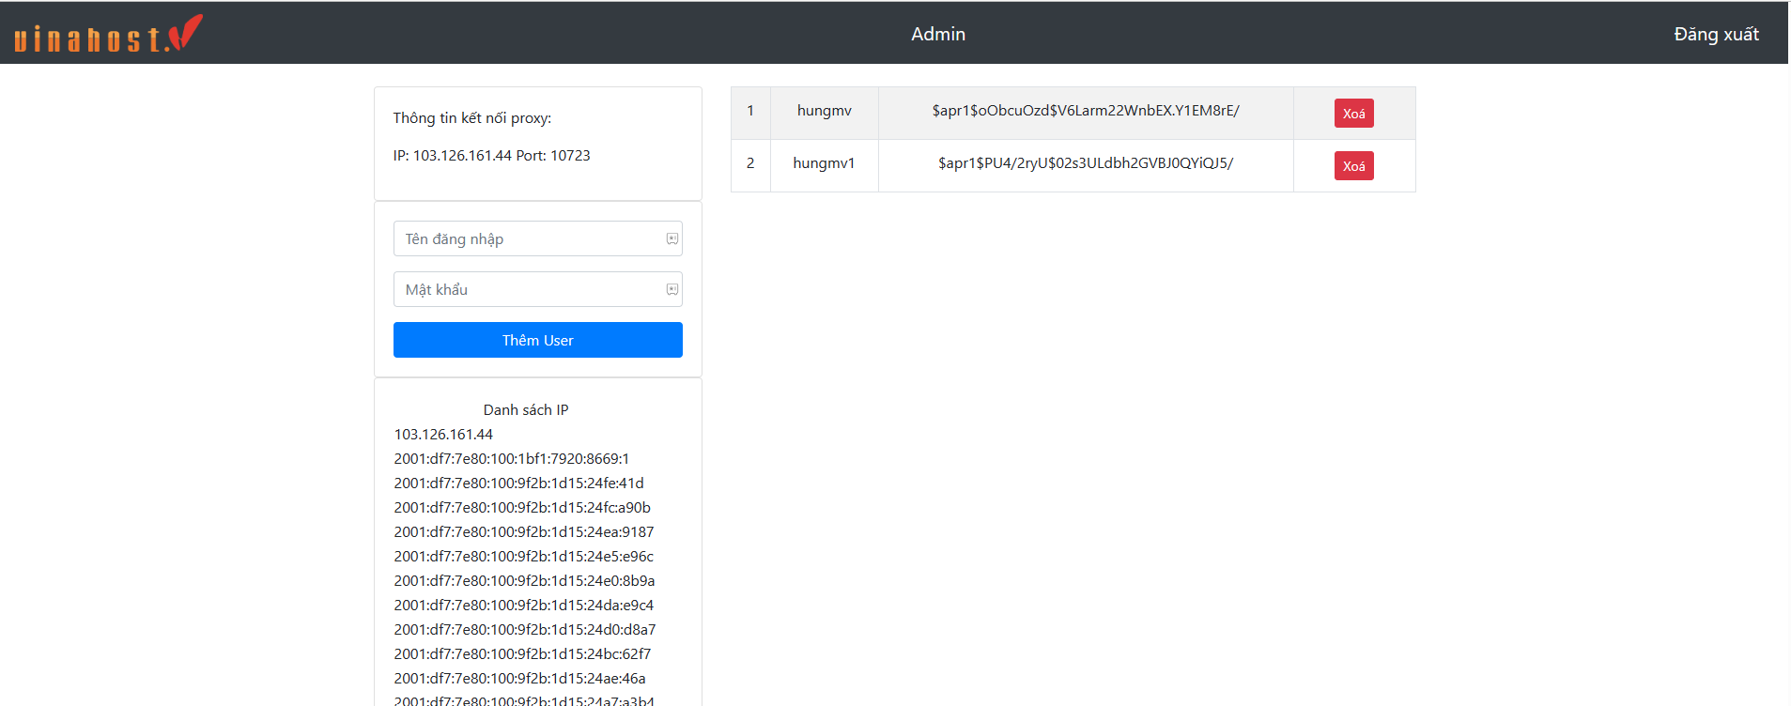1791x706 pixels.
Task: Click the autofill icon in Tên đăng nhập field
Action: click(672, 239)
